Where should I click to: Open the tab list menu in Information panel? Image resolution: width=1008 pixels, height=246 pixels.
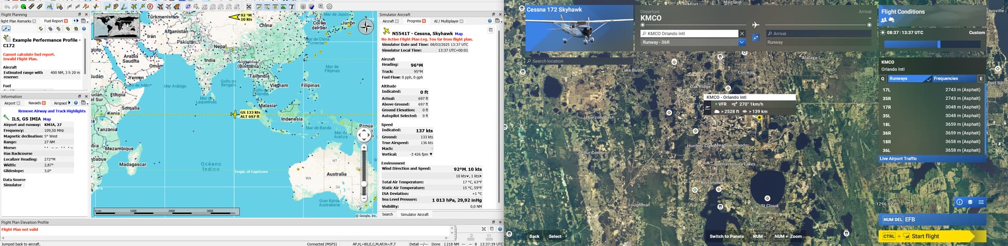click(x=84, y=103)
